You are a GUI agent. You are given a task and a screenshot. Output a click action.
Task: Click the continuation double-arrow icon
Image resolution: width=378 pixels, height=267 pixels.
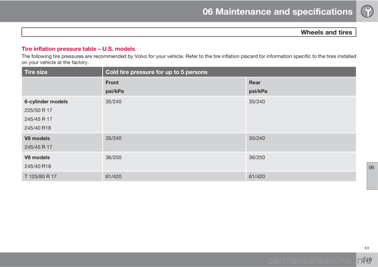tap(367, 248)
